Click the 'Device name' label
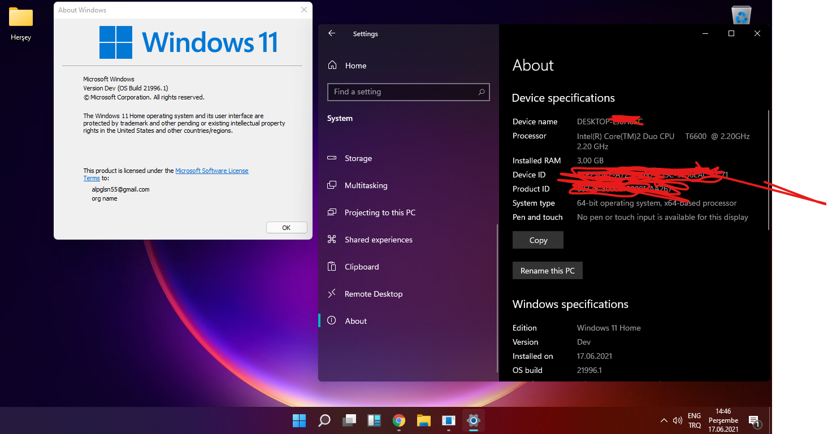This screenshot has width=828, height=434. pyautogui.click(x=535, y=121)
